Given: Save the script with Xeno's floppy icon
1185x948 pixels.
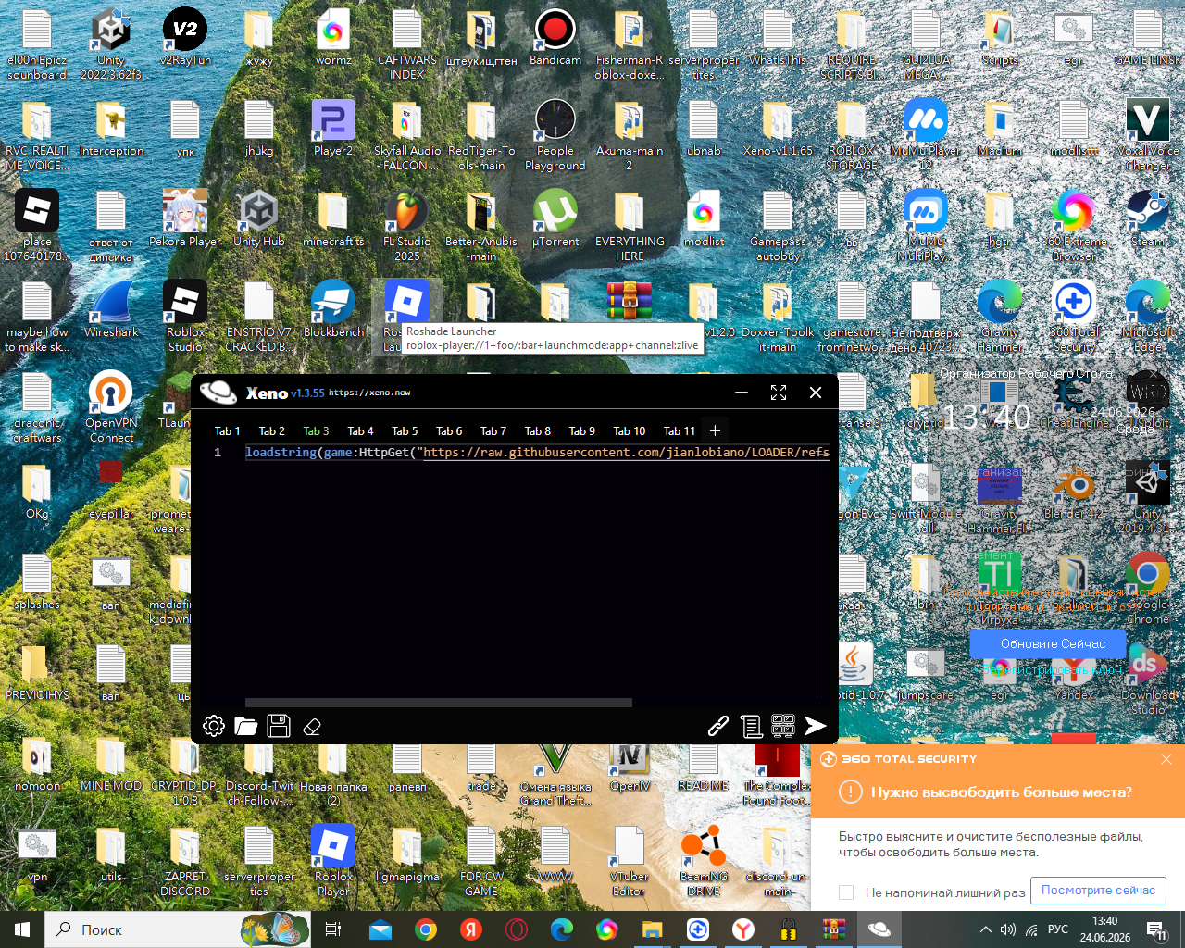Looking at the screenshot, I should (x=279, y=726).
